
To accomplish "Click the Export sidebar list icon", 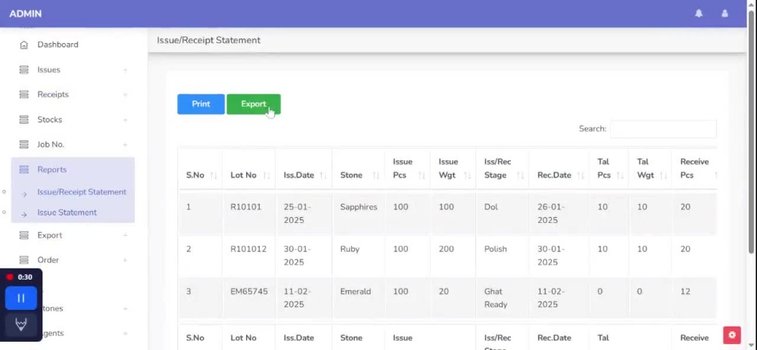I will pos(23,235).
